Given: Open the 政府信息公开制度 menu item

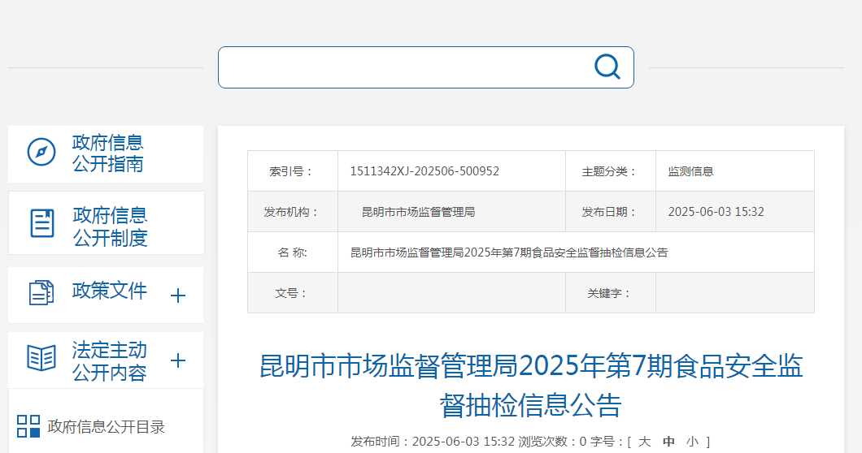Looking at the screenshot, I should [110, 226].
